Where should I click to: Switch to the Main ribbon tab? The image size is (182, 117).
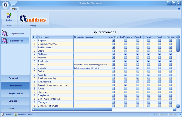click(x=15, y=9)
